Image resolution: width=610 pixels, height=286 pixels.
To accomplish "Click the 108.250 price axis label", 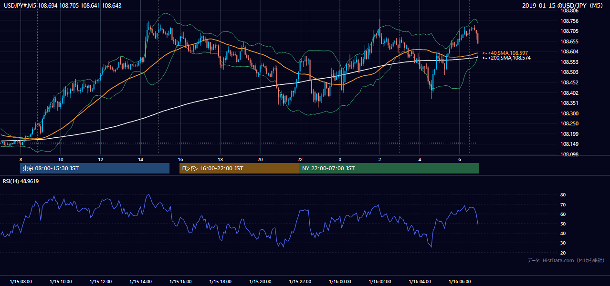I will click(569, 123).
